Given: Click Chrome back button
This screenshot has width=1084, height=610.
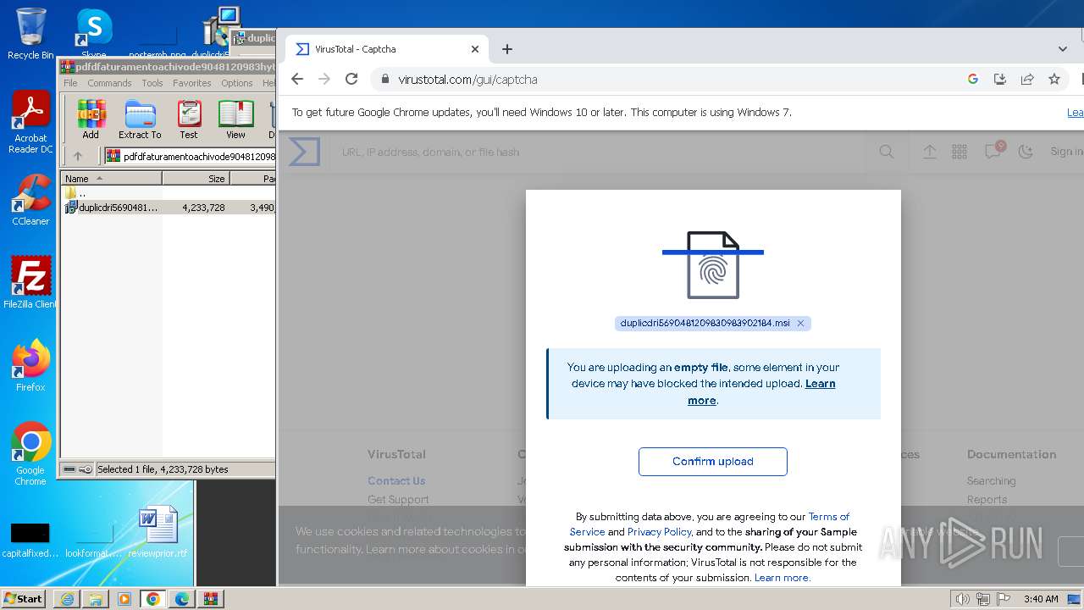Looking at the screenshot, I should point(296,79).
